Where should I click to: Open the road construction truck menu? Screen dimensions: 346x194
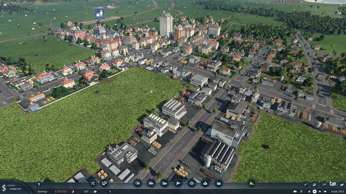click(x=137, y=183)
